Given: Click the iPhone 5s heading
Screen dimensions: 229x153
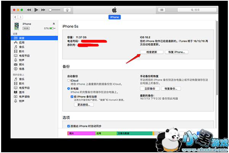Looking at the screenshot, I should 70,26.
